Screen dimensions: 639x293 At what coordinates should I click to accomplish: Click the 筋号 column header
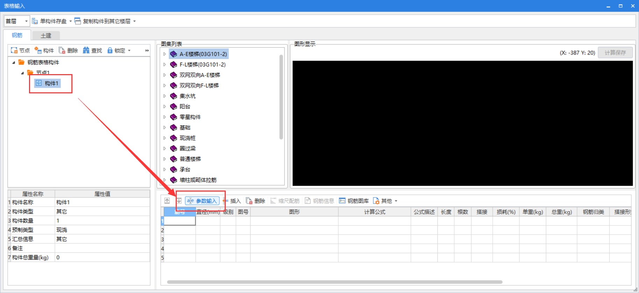point(180,212)
